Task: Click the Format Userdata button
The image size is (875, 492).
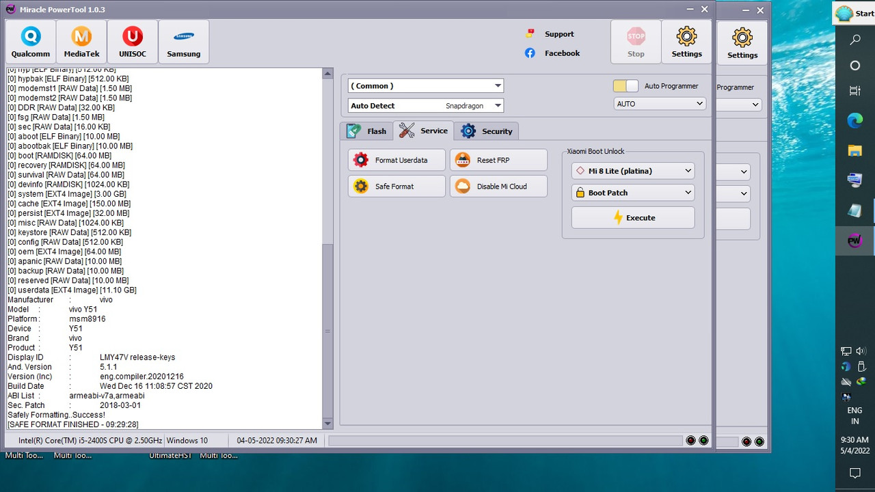Action: [396, 160]
